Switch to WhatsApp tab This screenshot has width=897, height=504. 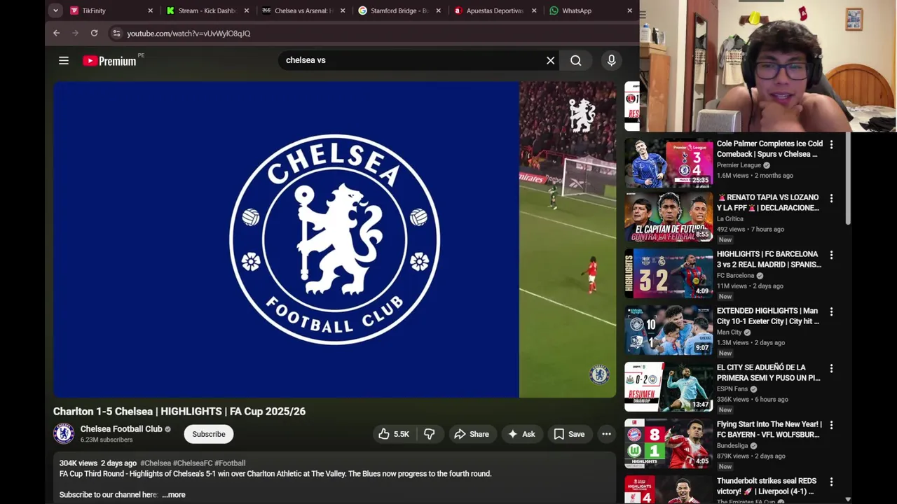pos(591,10)
